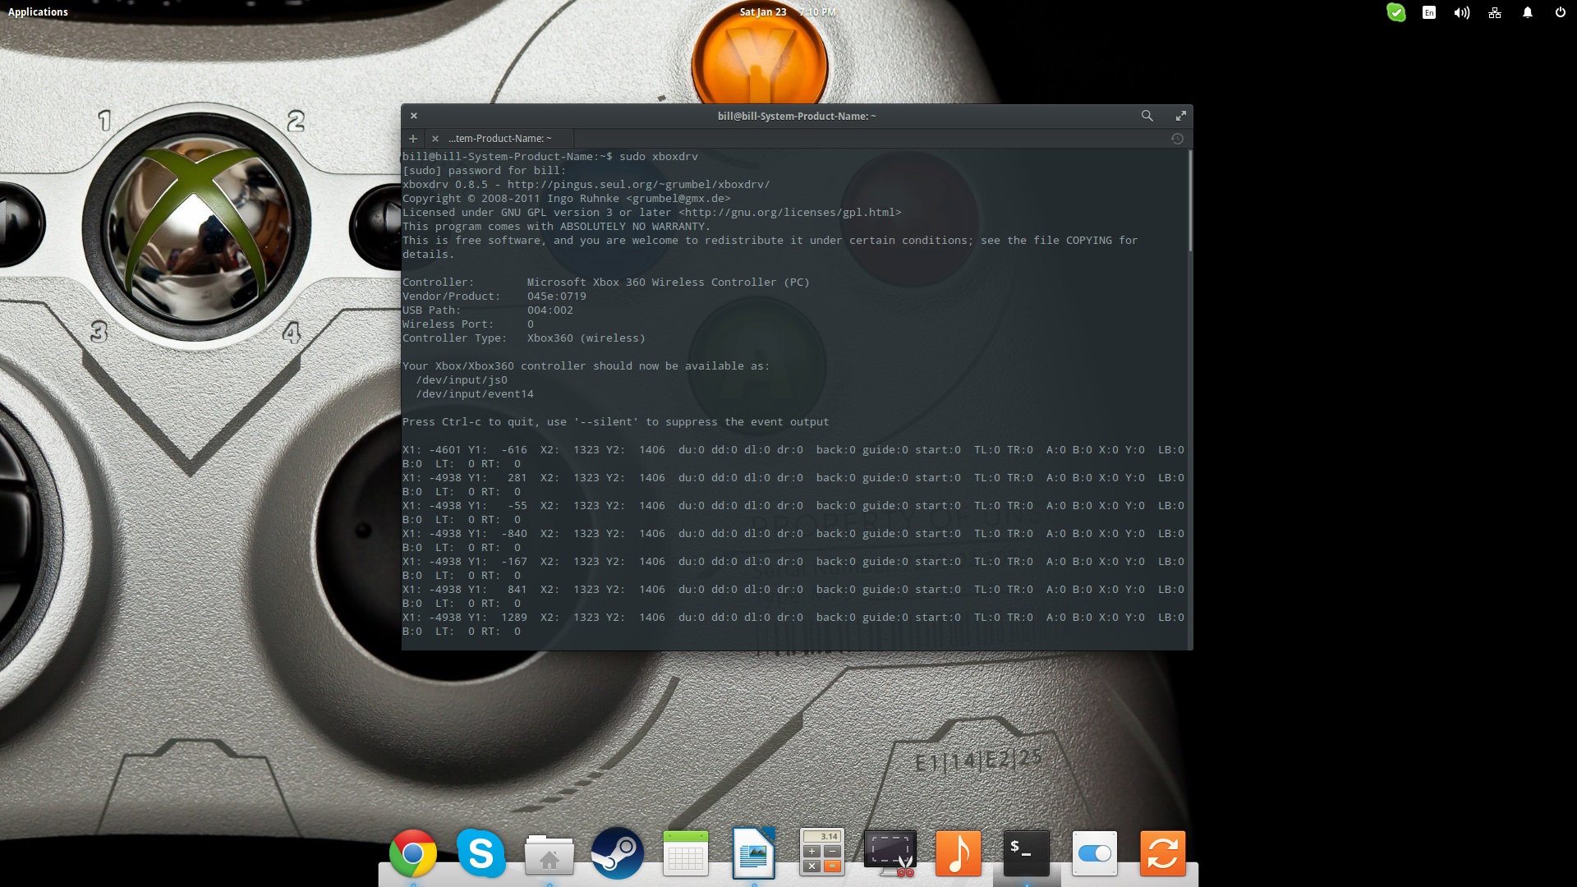Click the xboxdrv homepage URL in terminal
The height and width of the screenshot is (887, 1577).
coord(638,185)
